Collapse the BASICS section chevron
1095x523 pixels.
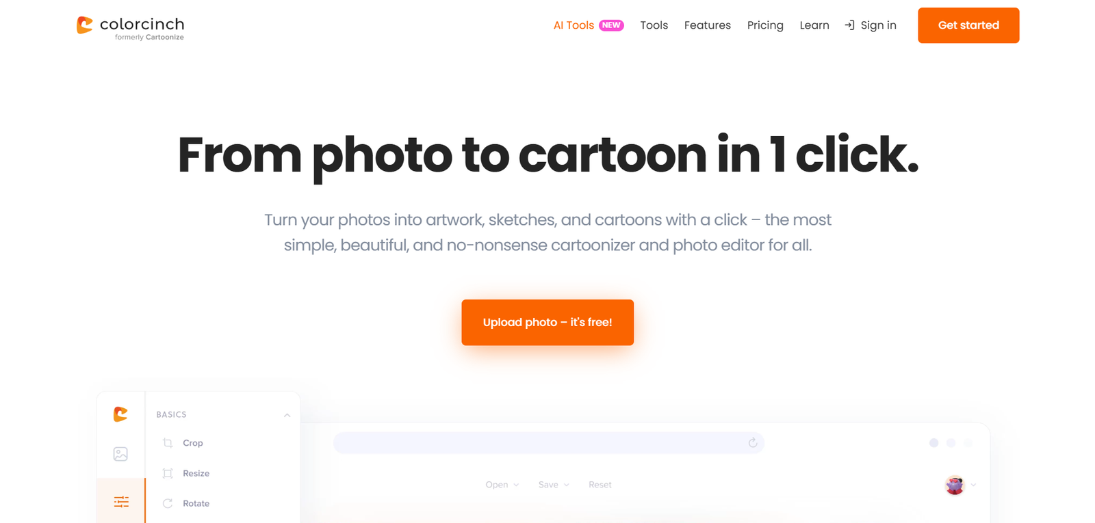point(287,415)
